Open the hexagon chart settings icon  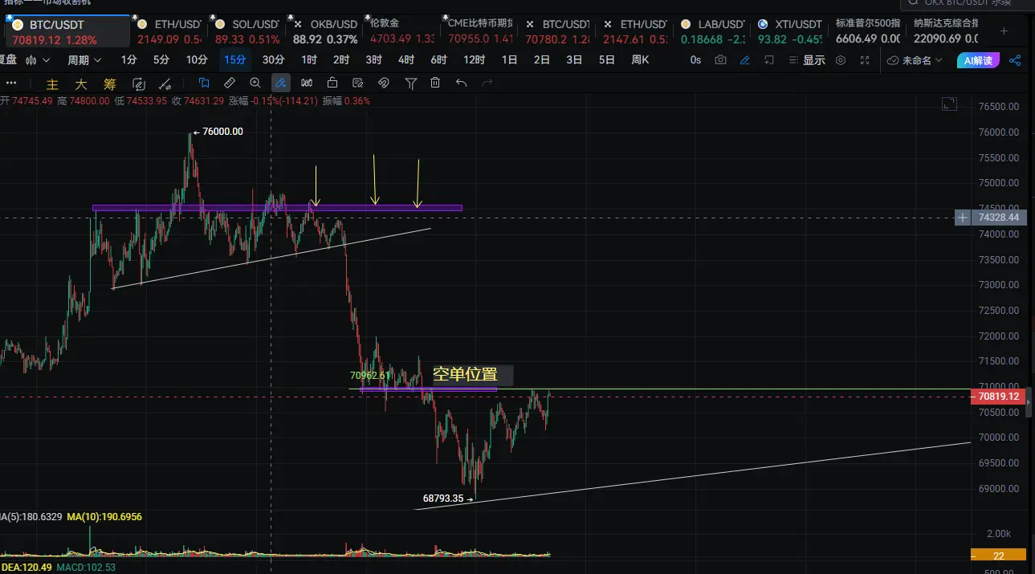[x=841, y=60]
